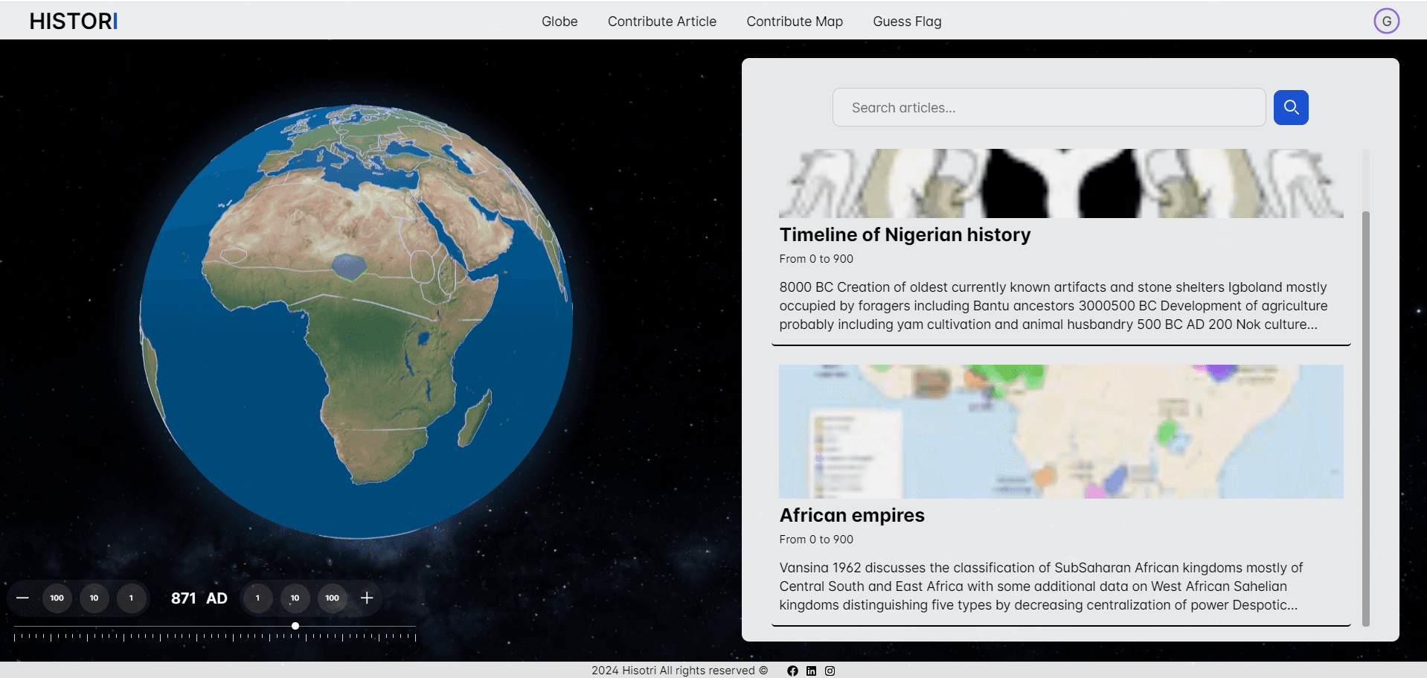Advance forward 10 years
Screen dimensions: 1427x678
point(295,598)
